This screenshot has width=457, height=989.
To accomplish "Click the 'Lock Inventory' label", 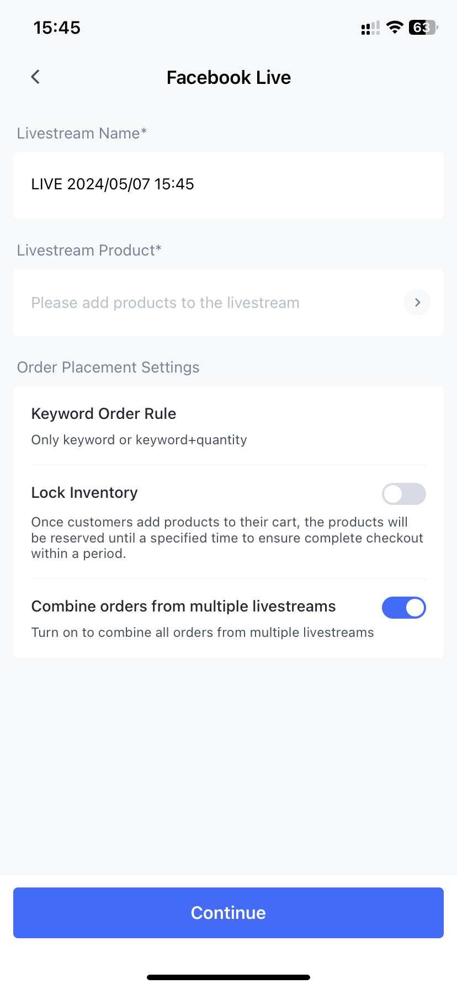I will point(84,493).
